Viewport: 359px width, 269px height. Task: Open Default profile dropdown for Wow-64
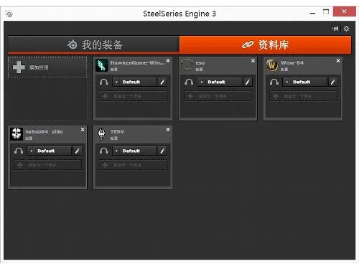tap(304, 82)
